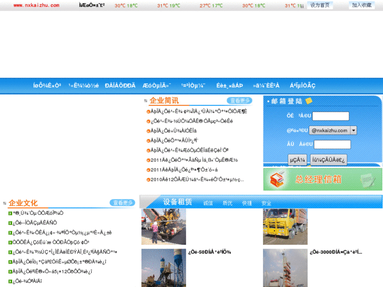Click the µÇÂ¼ login button
383x287 pixels.
297,160
